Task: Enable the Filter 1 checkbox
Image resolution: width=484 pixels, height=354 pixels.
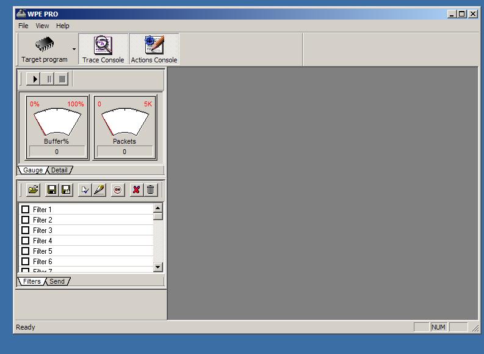Action: click(25, 210)
